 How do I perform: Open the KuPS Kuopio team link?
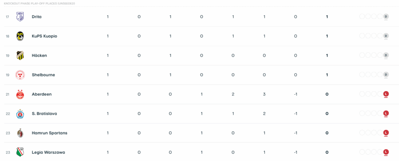point(44,36)
